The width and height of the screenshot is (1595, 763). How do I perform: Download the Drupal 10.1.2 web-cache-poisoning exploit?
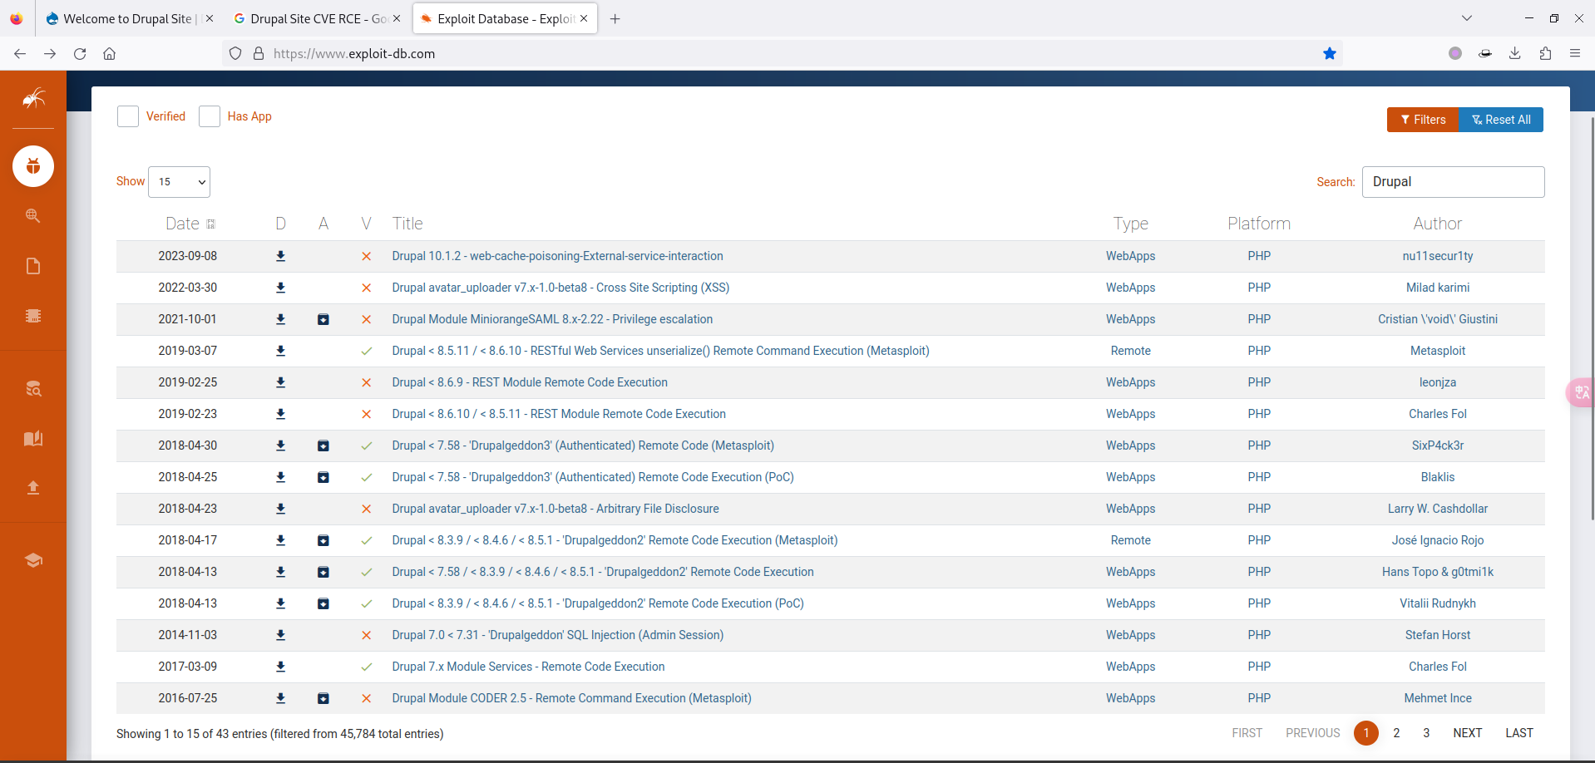pos(281,256)
